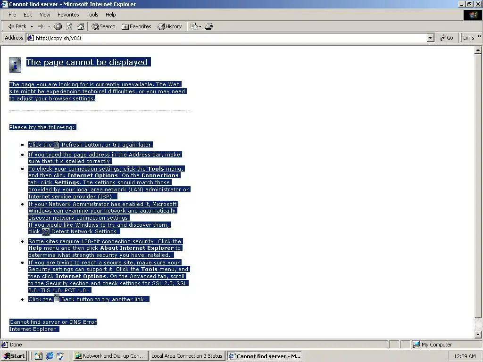This screenshot has width=483, height=362.
Task: Open the Favorites menu in the menu bar
Action: pyautogui.click(x=68, y=15)
